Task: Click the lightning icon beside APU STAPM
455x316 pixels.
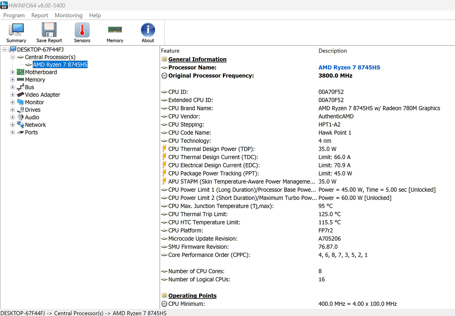Action: click(164, 181)
